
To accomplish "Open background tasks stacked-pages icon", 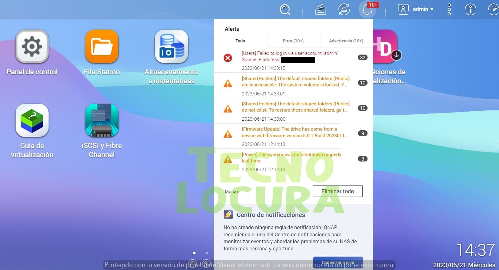I will coord(321,9).
